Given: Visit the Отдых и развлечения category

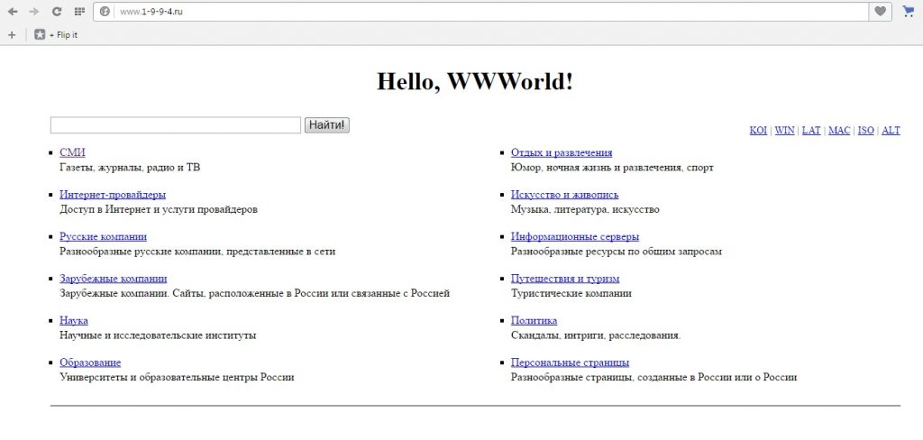Looking at the screenshot, I should [561, 153].
